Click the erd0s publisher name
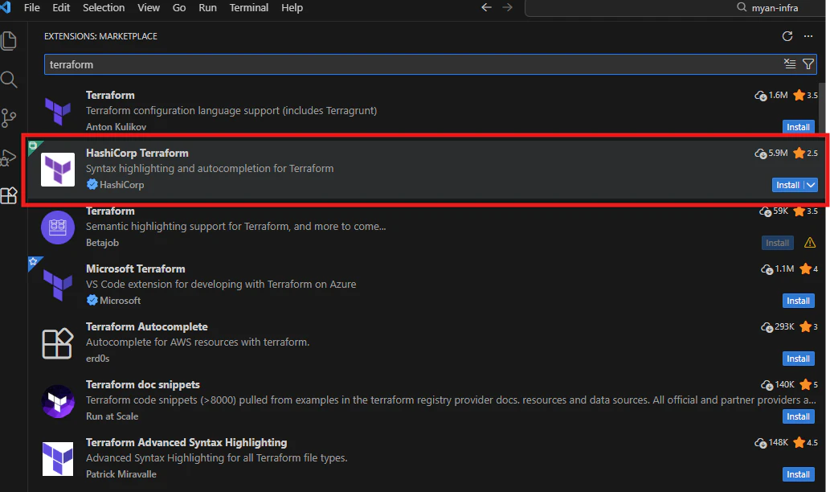830x492 pixels. [x=97, y=359]
